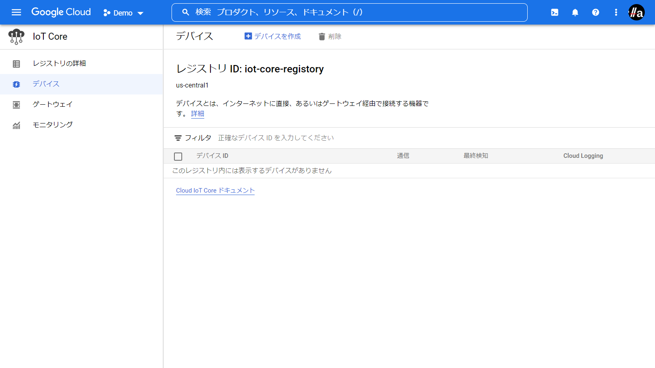Expand the Demo project selector dropdown
655x368 pixels.
tap(124, 13)
